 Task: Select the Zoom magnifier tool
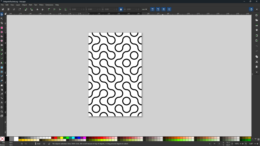click(x=2, y=112)
